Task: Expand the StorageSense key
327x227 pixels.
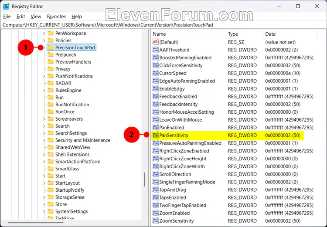Action: (44, 197)
